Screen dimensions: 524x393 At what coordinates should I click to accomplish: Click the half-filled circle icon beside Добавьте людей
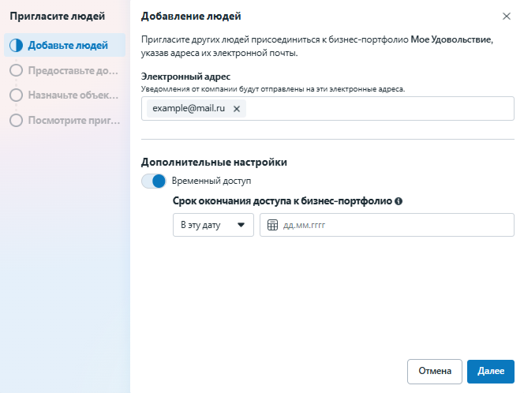click(16, 45)
